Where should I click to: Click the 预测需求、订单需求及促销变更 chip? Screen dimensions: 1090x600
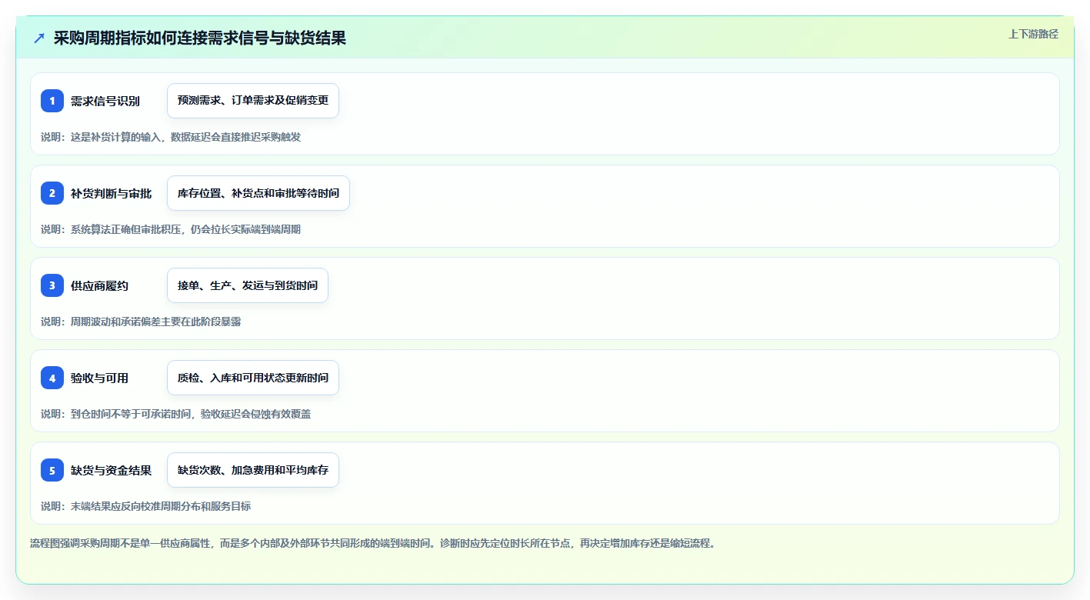pyautogui.click(x=253, y=101)
